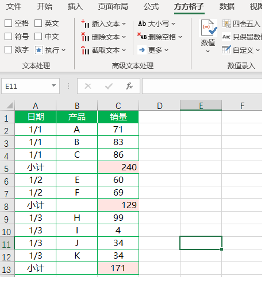Click the Ab case (大小写) icon
The width and height of the screenshot is (265, 281).
pos(142,24)
